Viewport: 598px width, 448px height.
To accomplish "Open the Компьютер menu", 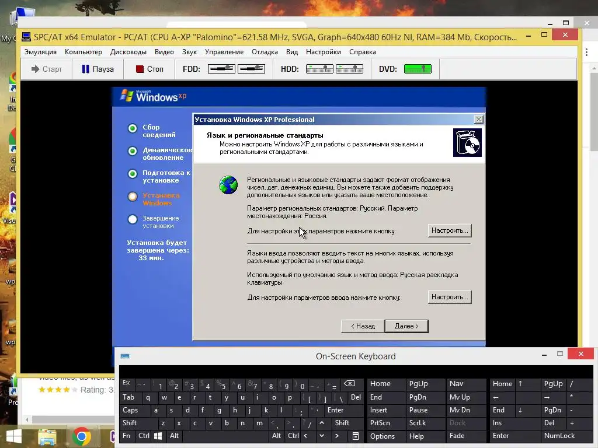I will pos(83,52).
